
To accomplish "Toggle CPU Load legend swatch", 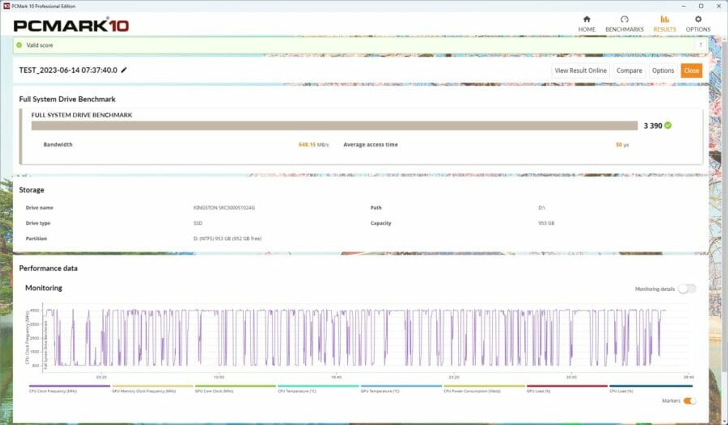I will [651, 386].
